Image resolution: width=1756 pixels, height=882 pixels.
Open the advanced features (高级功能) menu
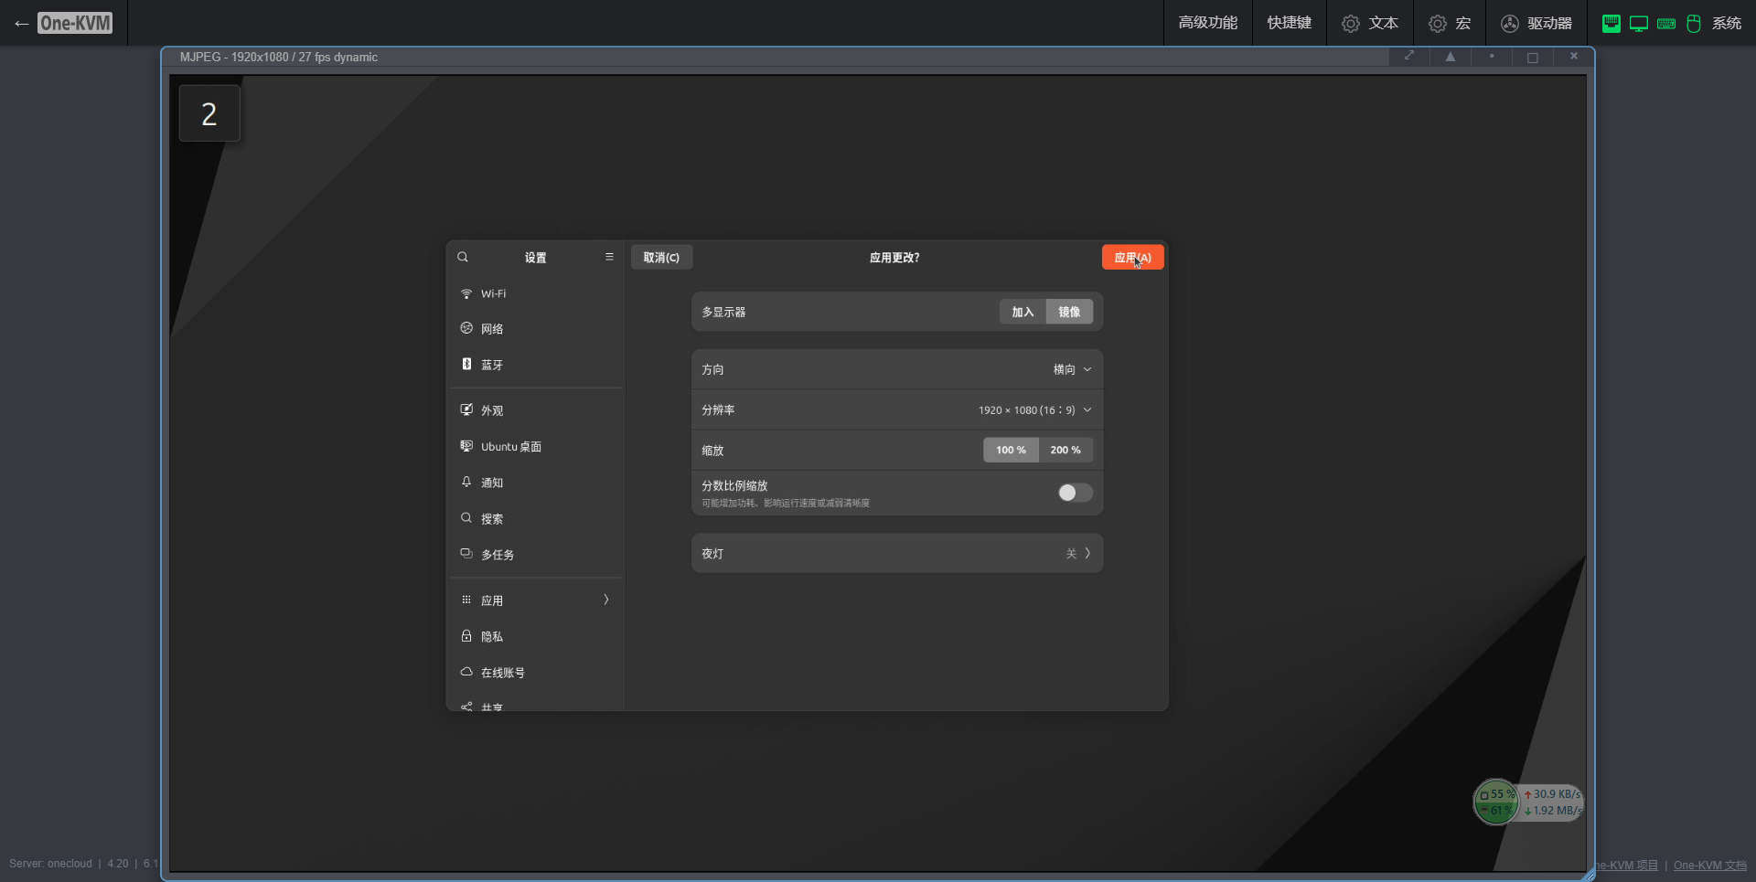1207,23
